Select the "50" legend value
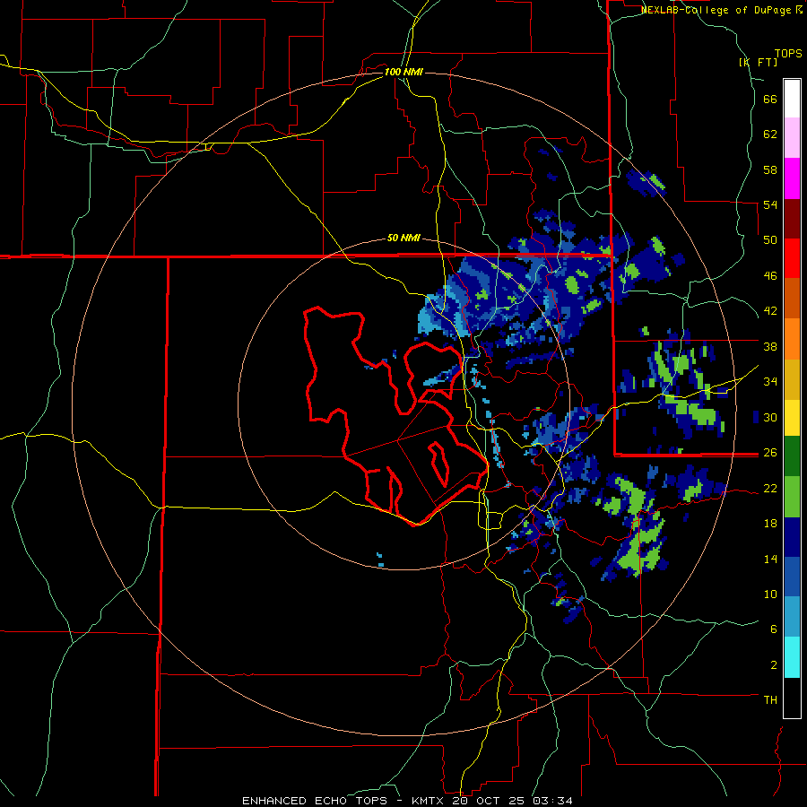Viewport: 807px width, 807px height. coord(770,240)
